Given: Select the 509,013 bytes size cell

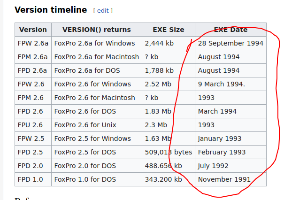Looking at the screenshot, I should 169,152.
